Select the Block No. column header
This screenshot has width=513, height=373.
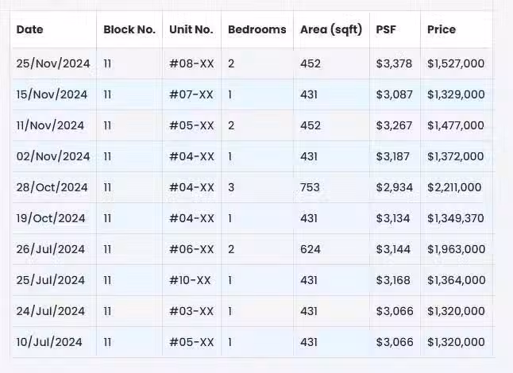tap(129, 29)
